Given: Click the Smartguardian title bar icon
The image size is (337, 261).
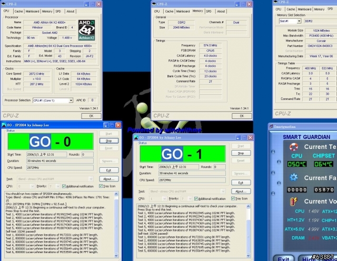Looking at the screenshot, I should 271,126.
